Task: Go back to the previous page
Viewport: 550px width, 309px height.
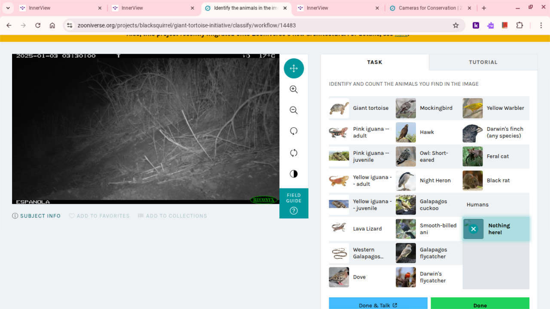Action: coord(9,25)
